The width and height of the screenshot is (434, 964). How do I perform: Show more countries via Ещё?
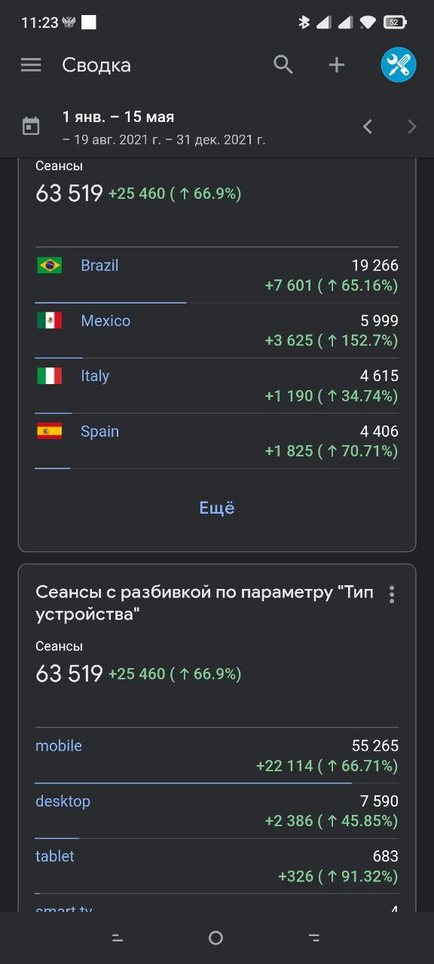coord(217,508)
